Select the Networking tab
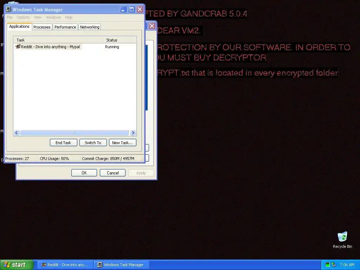This screenshot has width=360, height=270. coord(90,27)
